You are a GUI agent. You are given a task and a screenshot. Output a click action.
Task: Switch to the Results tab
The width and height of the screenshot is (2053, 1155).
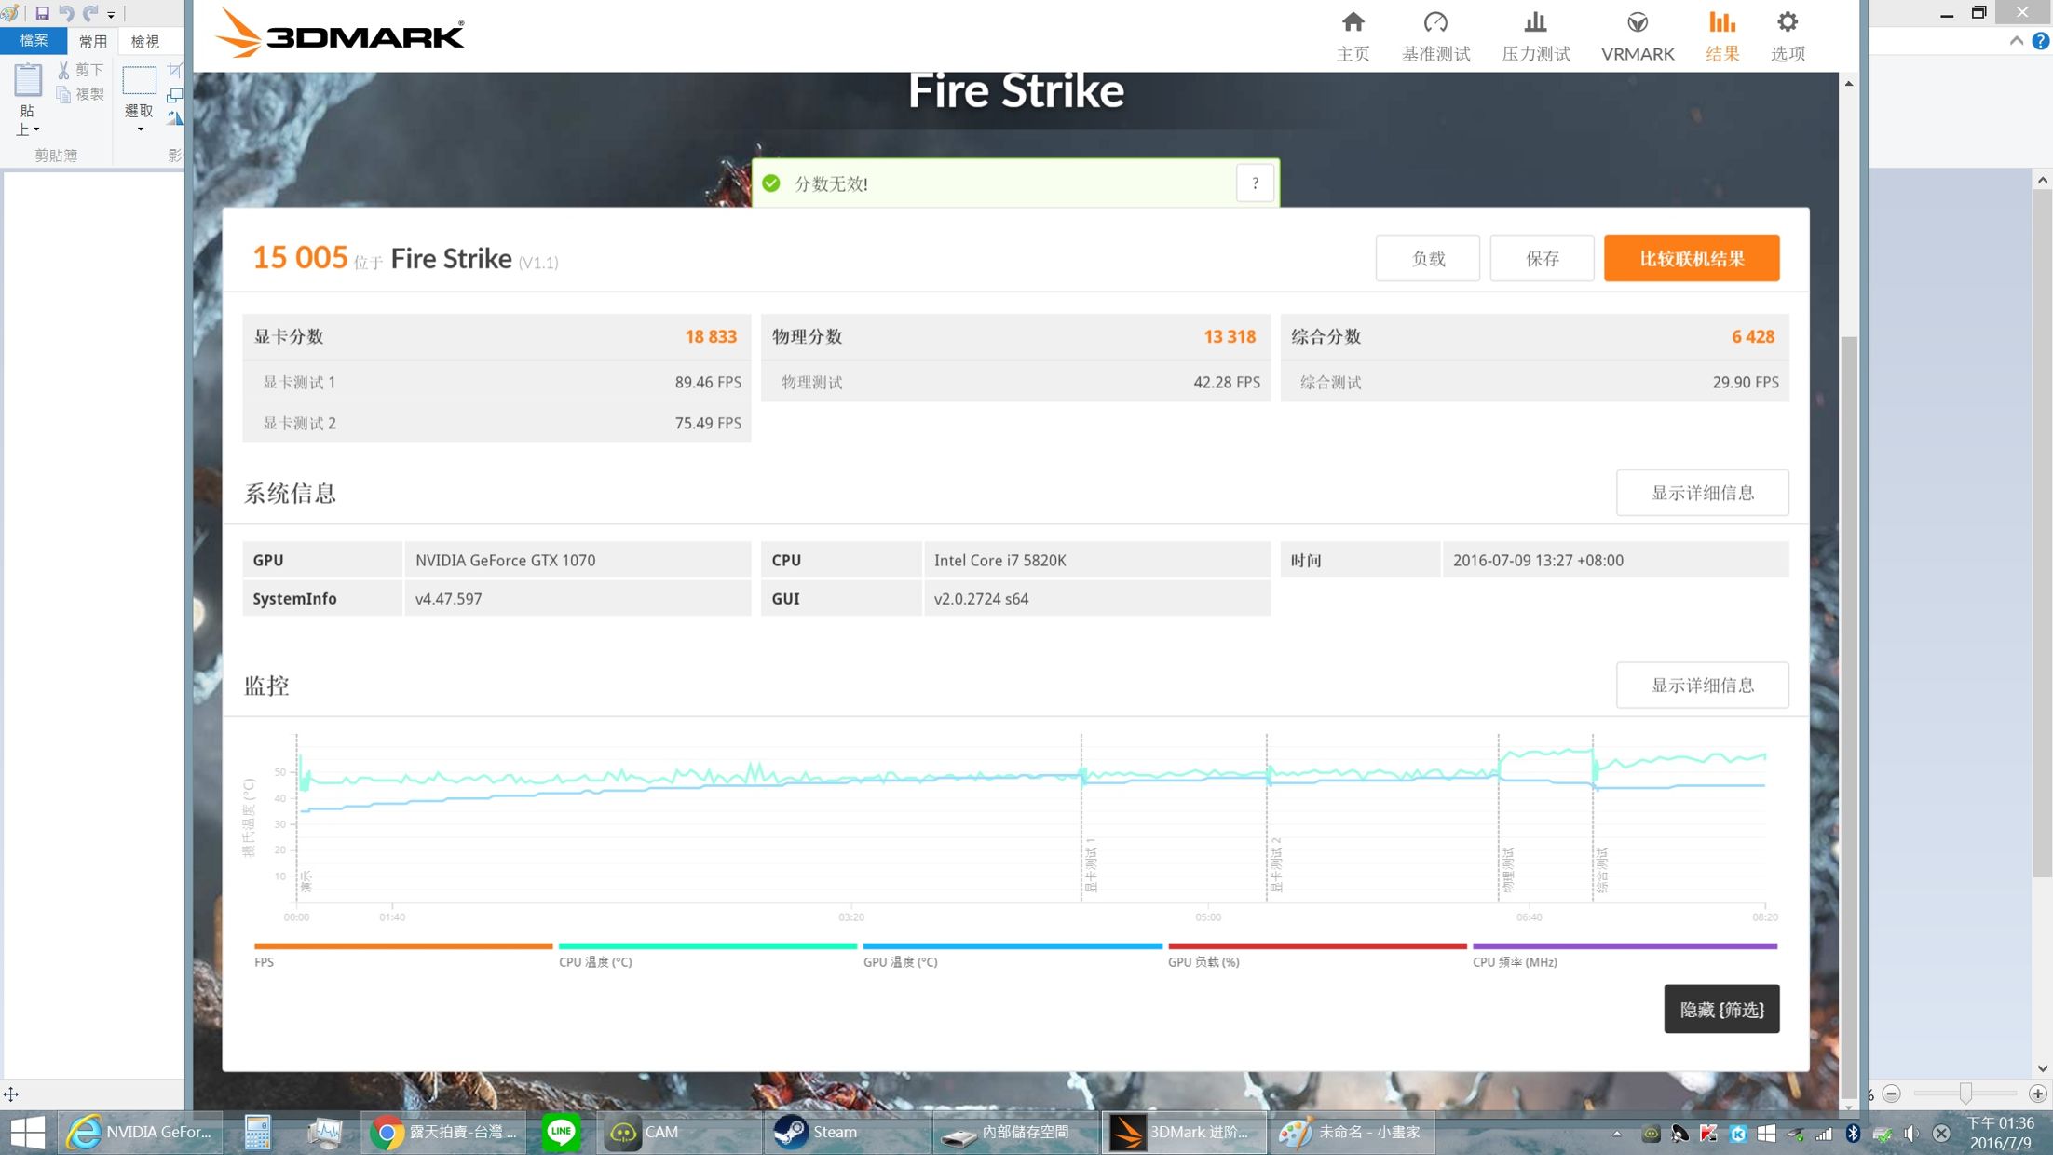[1721, 35]
